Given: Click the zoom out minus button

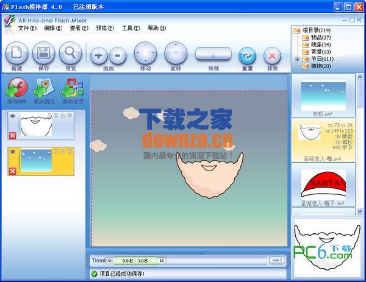Looking at the screenshot, I should (118, 55).
